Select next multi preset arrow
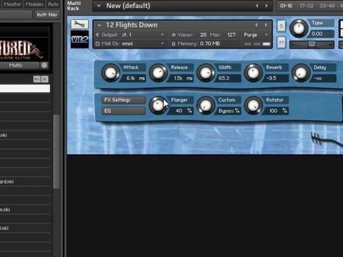Image resolution: width=343 pixels, height=257 pixels. pyautogui.click(x=267, y=6)
